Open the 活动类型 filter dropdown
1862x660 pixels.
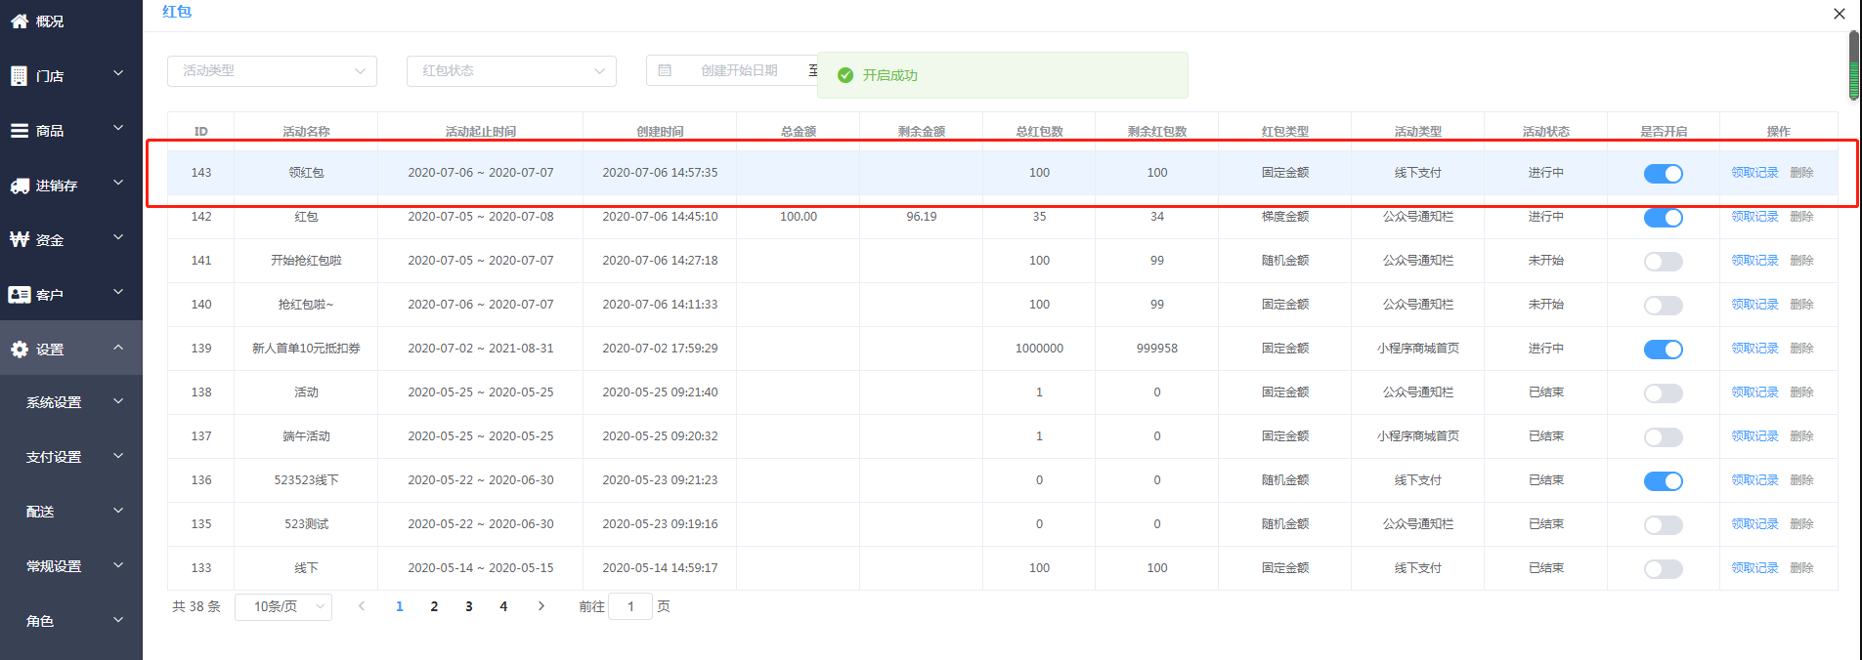tap(272, 70)
